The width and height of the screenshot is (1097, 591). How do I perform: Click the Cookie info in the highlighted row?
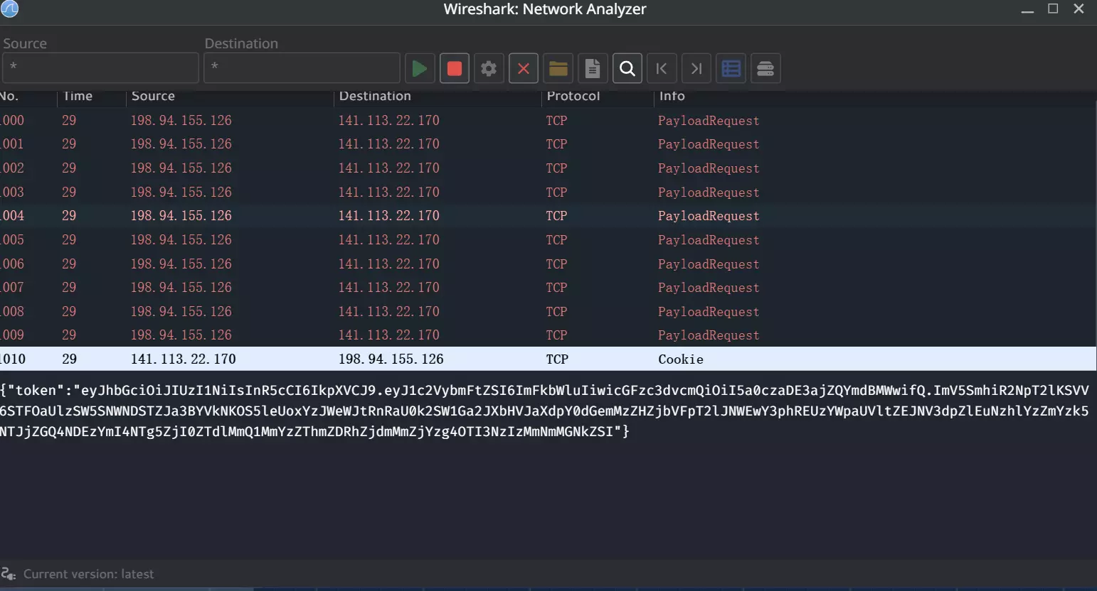click(x=681, y=359)
